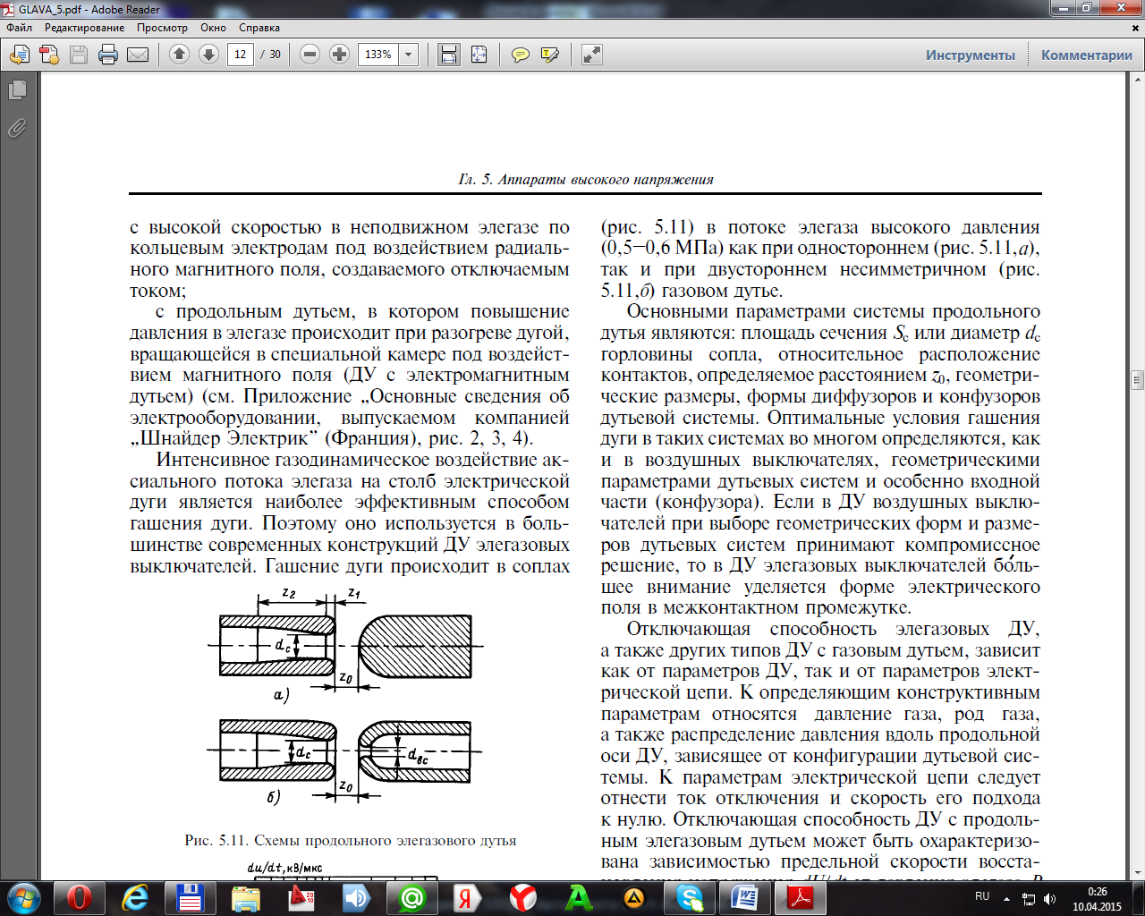The height and width of the screenshot is (916, 1145).
Task: Select the highlight text tool icon
Action: click(x=549, y=55)
